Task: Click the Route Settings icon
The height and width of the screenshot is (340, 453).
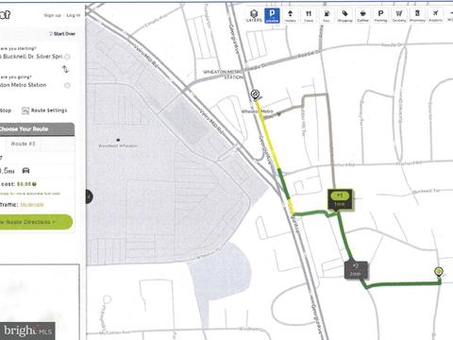Action: [25, 110]
